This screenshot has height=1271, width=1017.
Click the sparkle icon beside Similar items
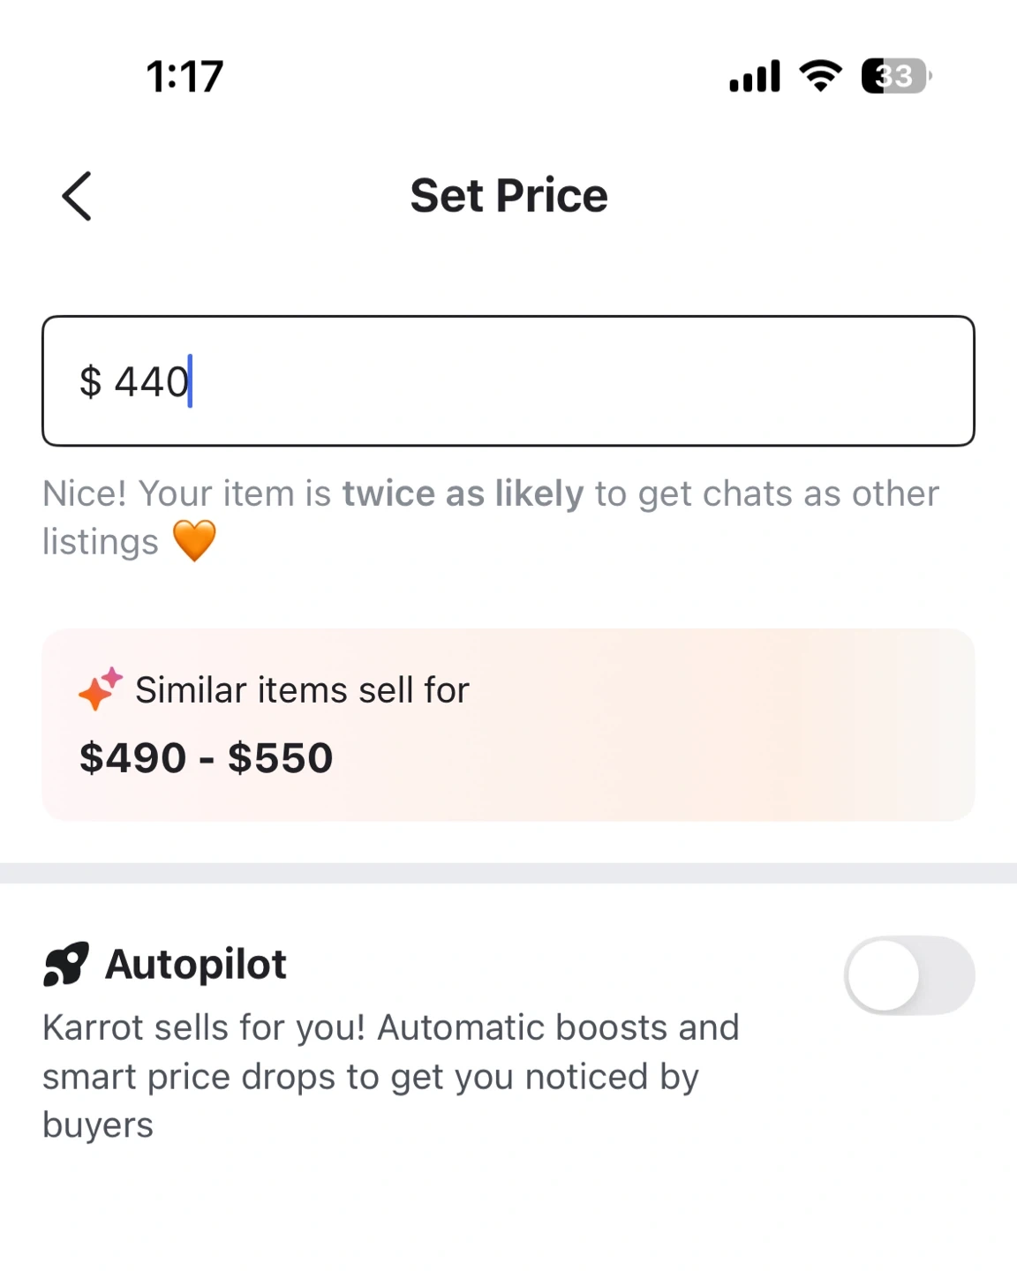[x=100, y=688]
